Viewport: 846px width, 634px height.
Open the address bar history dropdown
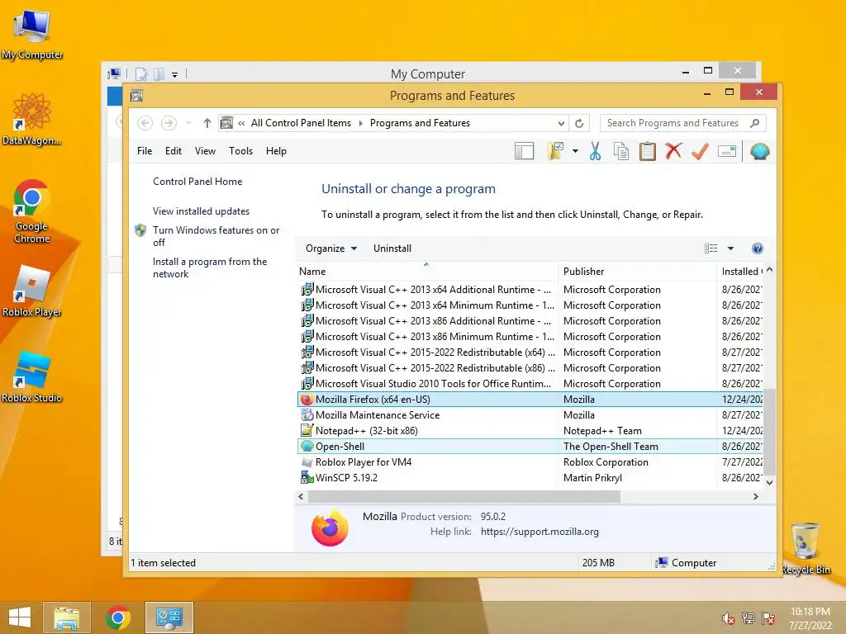tap(561, 124)
